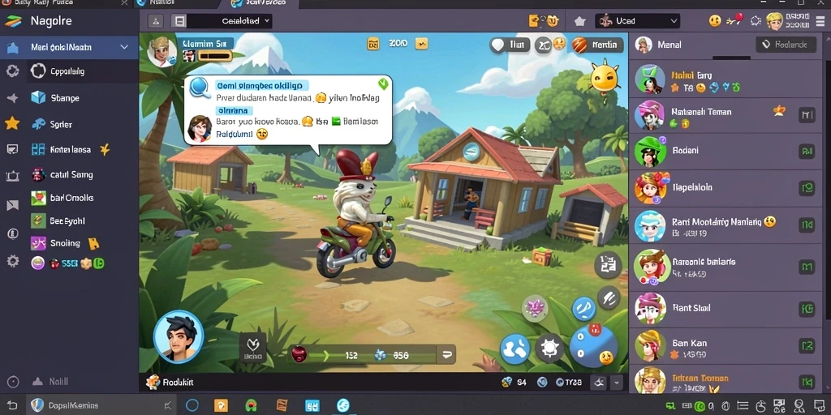Click the arrow button after progress bar
This screenshot has height=415, width=831.
pyautogui.click(x=448, y=355)
